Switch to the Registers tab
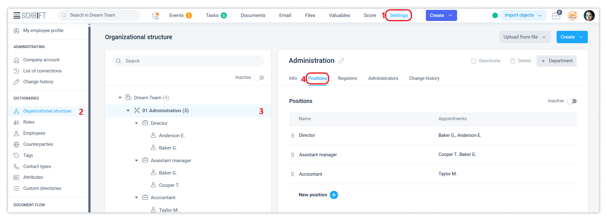Image resolution: width=607 pixels, height=221 pixels. (347, 78)
